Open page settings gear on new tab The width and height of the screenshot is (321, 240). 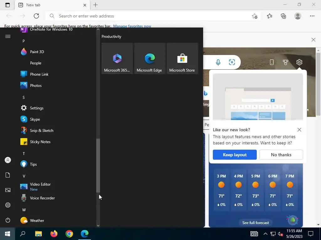[299, 62]
